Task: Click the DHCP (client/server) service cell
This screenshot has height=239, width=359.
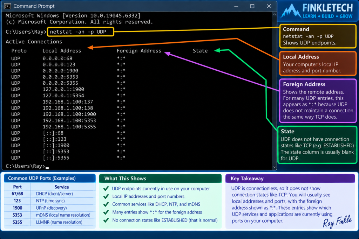Action: click(54, 194)
